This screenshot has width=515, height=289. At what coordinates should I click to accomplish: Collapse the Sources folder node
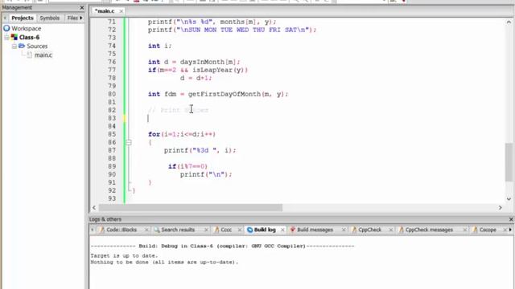(14, 47)
